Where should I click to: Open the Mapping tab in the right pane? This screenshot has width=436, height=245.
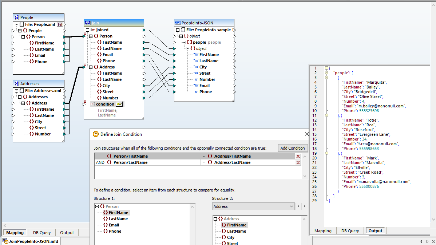[323, 230]
